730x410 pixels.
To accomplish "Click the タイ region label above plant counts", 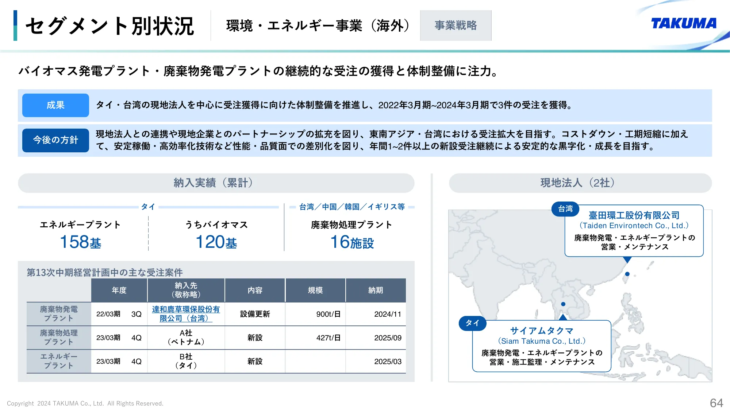I will click(x=148, y=207).
